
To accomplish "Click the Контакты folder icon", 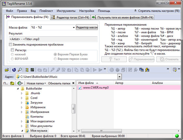I will pos(27,117).
